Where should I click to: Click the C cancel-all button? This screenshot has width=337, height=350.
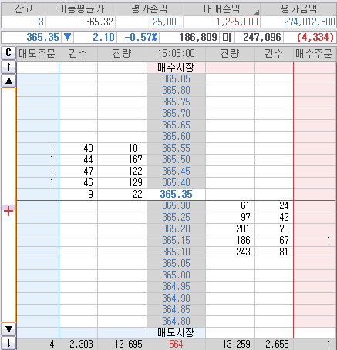tap(8, 53)
